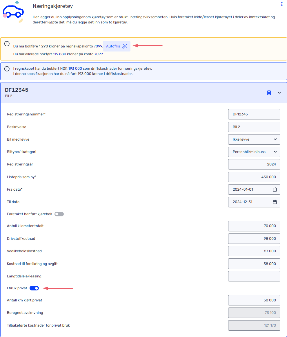Screen dimensions: 287x337
Task: Turn off the I bruk privat toggle
Action: point(34,288)
